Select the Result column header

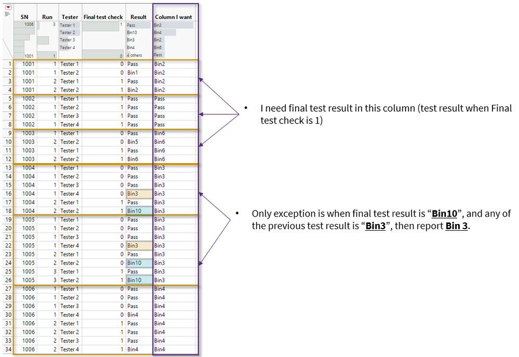click(x=137, y=17)
